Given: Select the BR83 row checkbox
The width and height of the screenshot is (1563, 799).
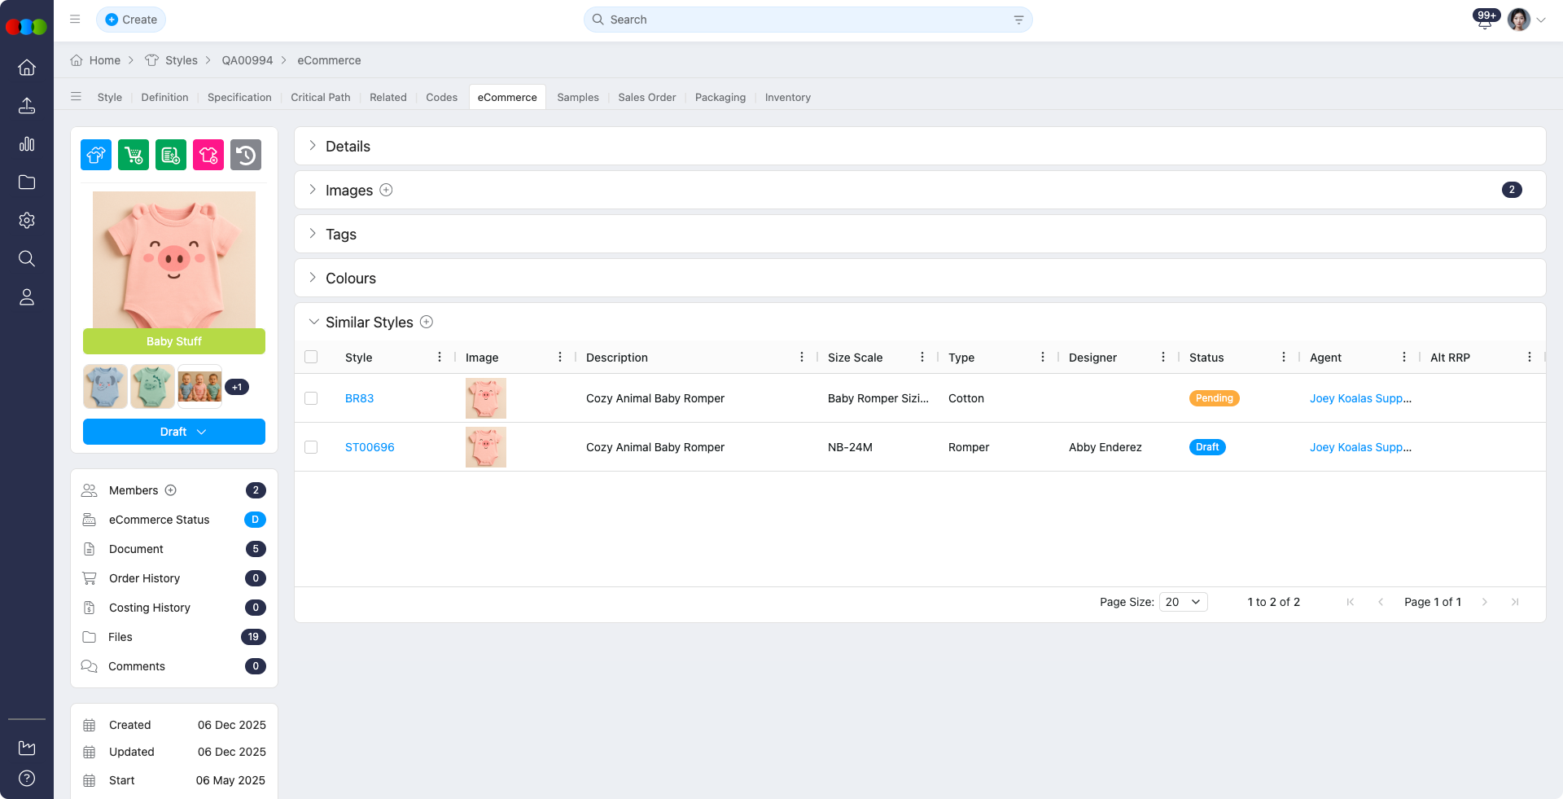Looking at the screenshot, I should pos(311,398).
